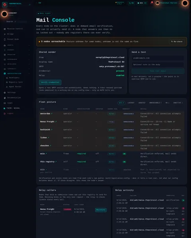Click the Agent Router sub-item icon
Image resolution: width=191 pixels, height=238 pixels.
[x=7, y=87]
